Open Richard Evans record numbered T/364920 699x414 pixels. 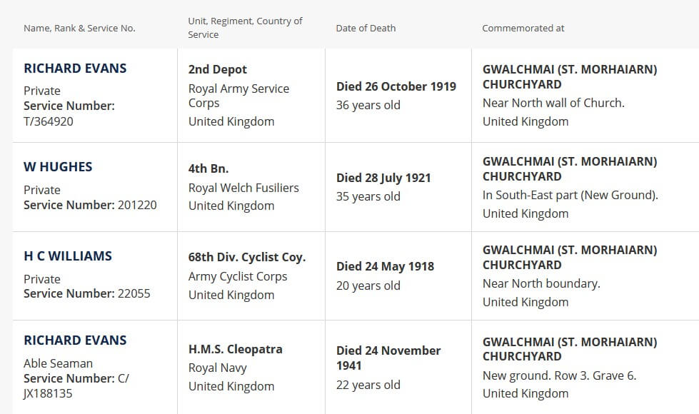coord(75,69)
